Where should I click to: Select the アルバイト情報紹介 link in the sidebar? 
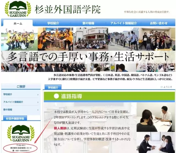point(13,102)
